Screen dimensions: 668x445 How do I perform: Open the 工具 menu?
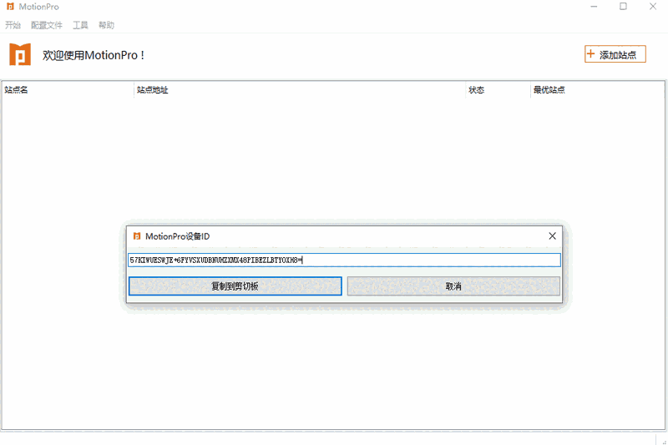pyautogui.click(x=80, y=25)
